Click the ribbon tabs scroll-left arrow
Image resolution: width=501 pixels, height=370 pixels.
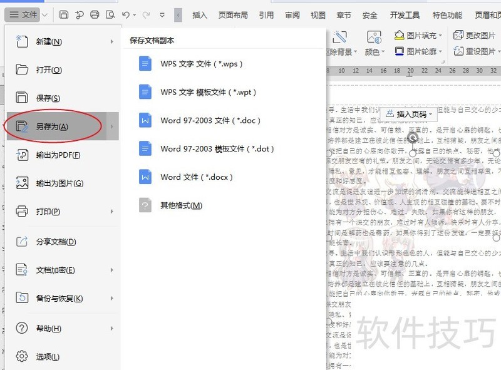tap(178, 15)
